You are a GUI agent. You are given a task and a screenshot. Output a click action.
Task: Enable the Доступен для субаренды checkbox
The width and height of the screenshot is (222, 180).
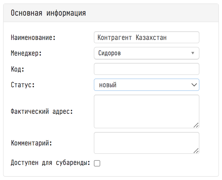pos(97,163)
